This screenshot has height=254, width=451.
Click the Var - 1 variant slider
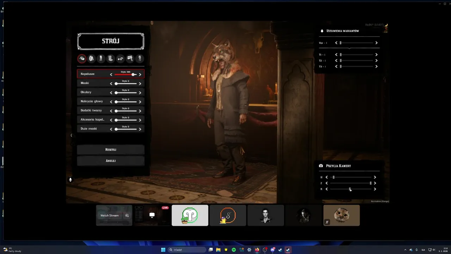(356, 43)
